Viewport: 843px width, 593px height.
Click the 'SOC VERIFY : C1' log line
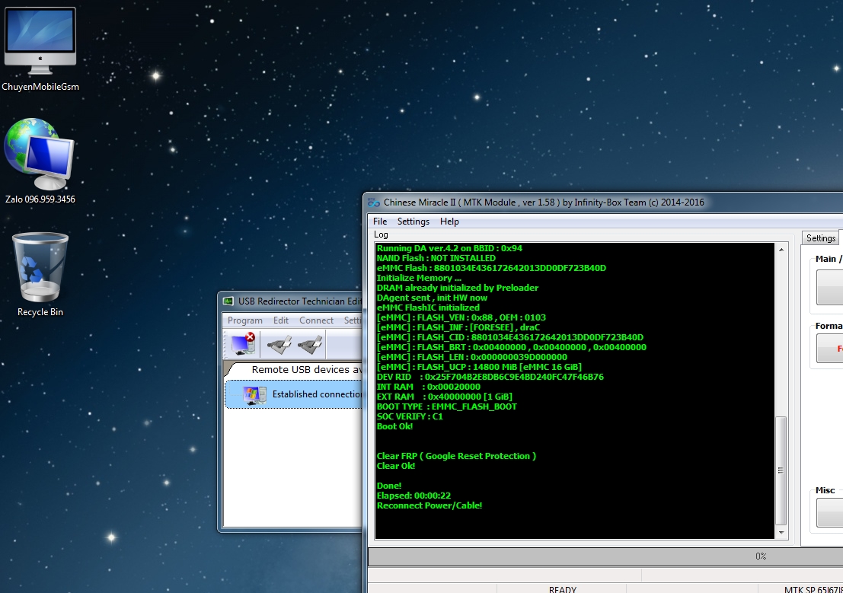(410, 416)
